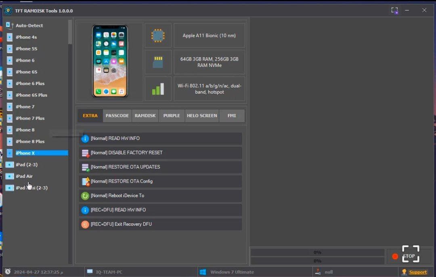
Task: Click the red record icon beside STOP
Action: (x=395, y=256)
